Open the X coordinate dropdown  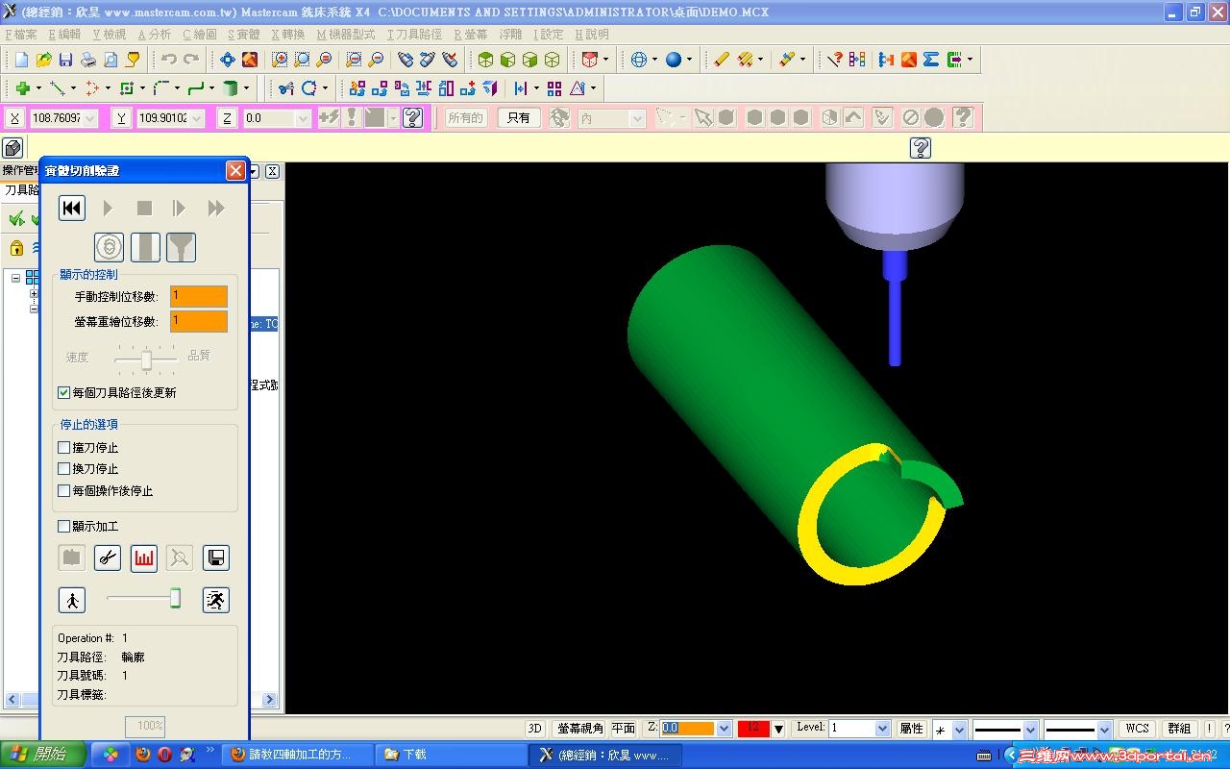pyautogui.click(x=91, y=118)
